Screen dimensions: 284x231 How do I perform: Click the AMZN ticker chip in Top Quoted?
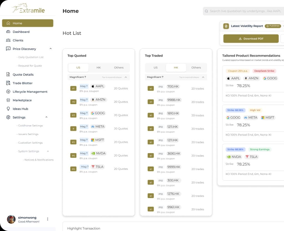point(98,99)
